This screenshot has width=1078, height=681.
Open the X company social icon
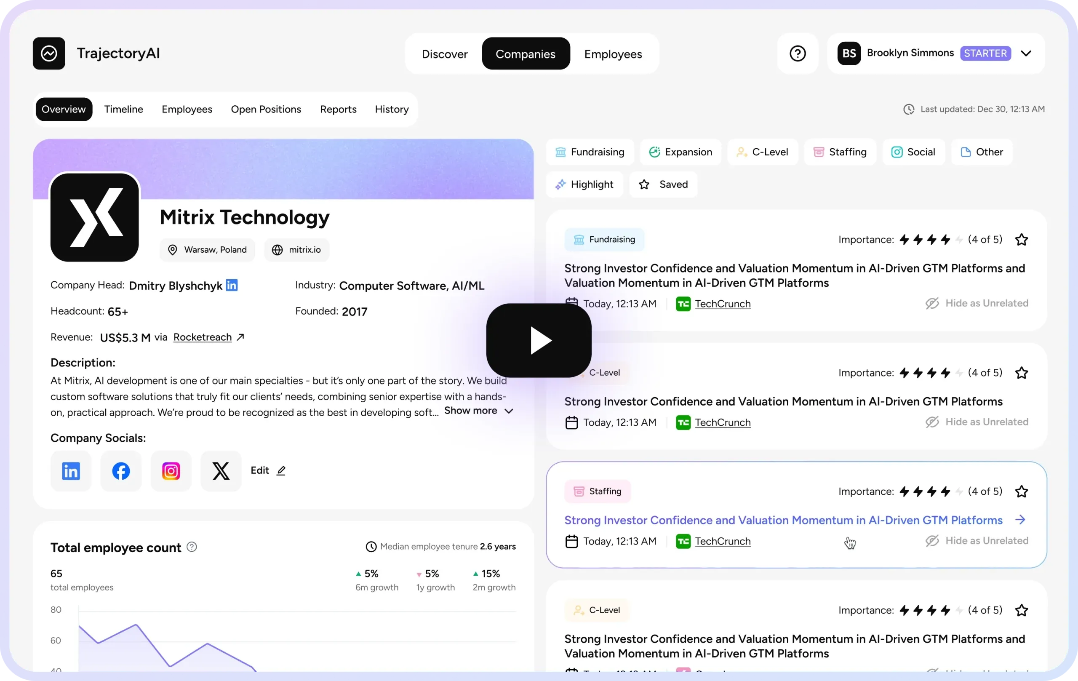click(x=221, y=471)
